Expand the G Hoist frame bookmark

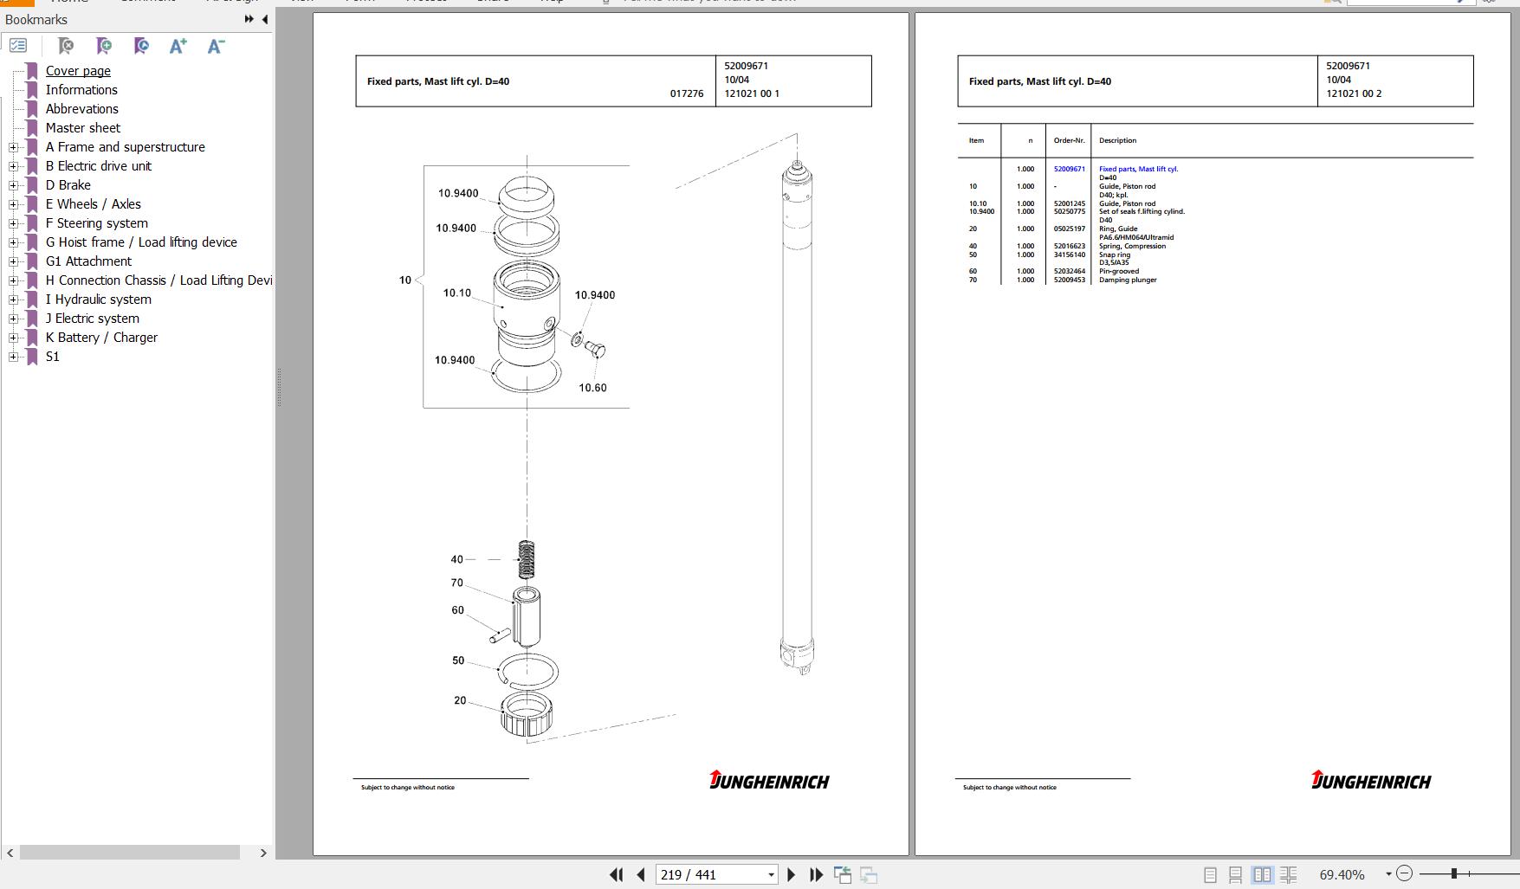click(13, 242)
